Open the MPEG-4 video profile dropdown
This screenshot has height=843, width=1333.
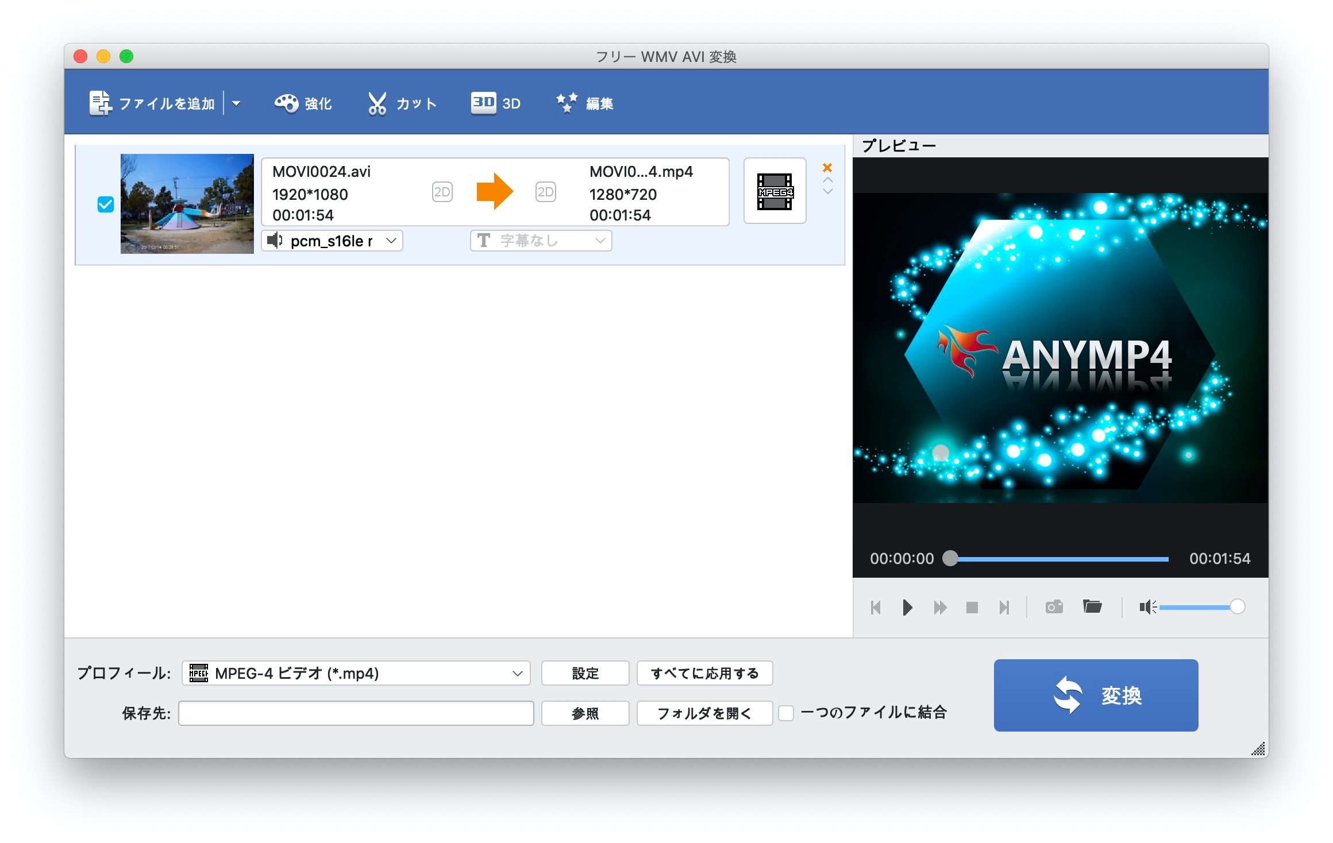coord(356,673)
